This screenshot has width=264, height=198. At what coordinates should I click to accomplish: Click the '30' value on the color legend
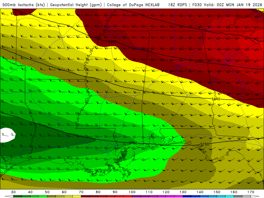[13, 192]
